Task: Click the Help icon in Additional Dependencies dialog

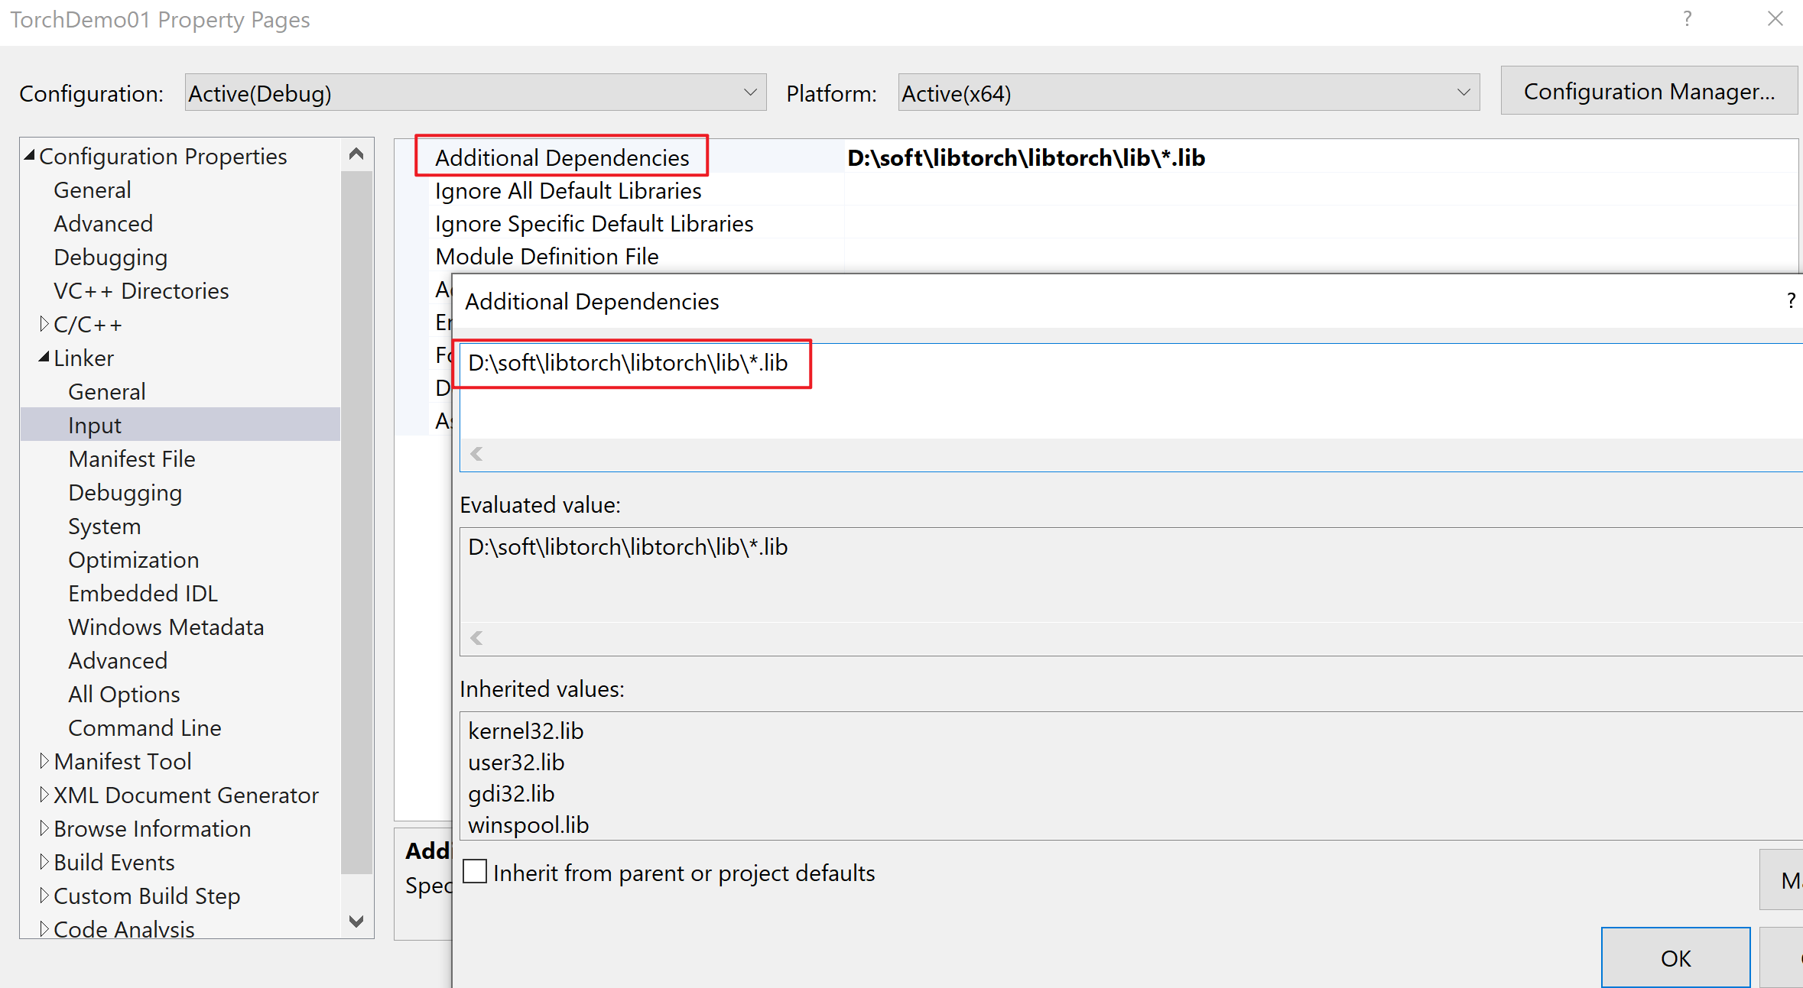Action: (1792, 300)
